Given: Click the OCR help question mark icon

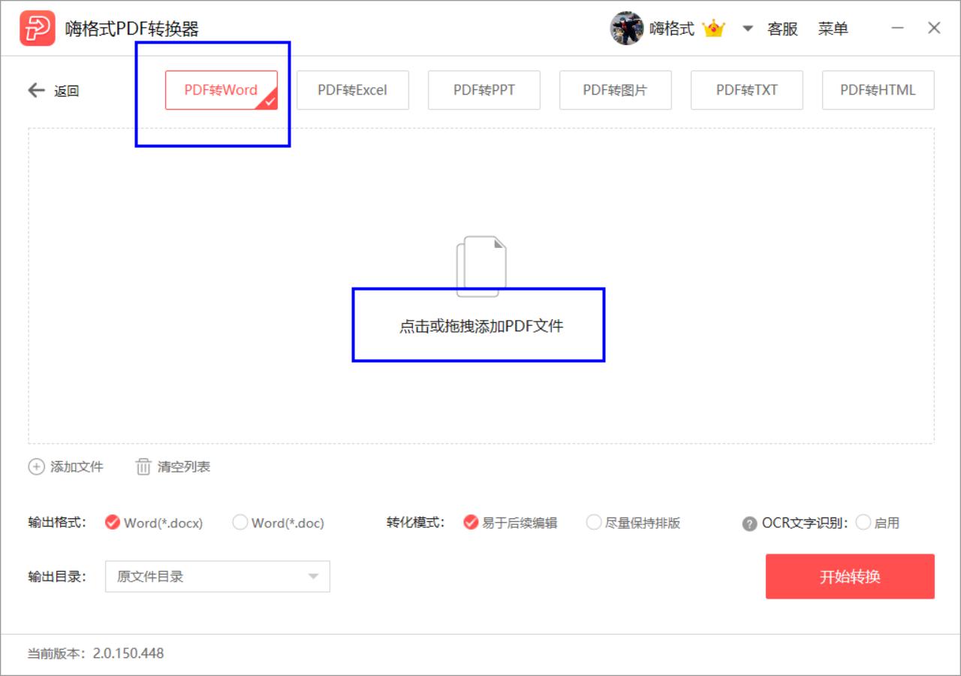Looking at the screenshot, I should 749,524.
